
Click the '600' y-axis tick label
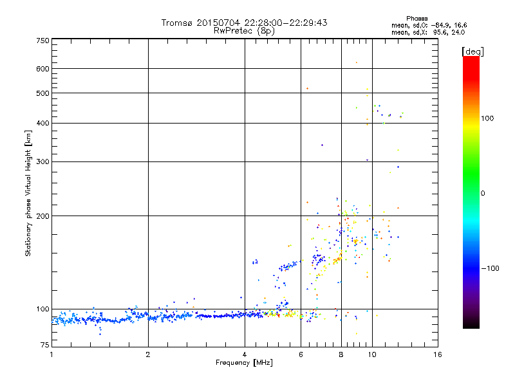pos(42,69)
